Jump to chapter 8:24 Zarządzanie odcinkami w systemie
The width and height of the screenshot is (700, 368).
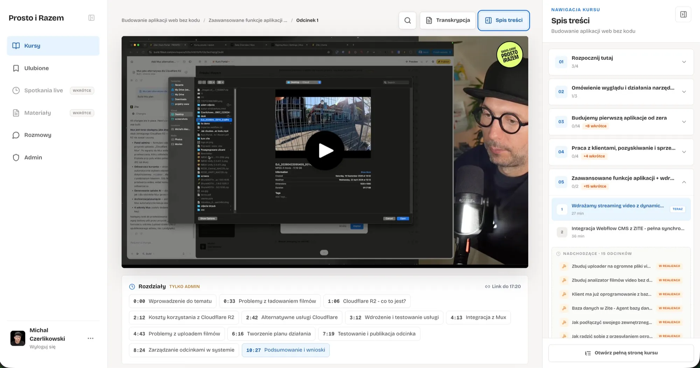[184, 350]
